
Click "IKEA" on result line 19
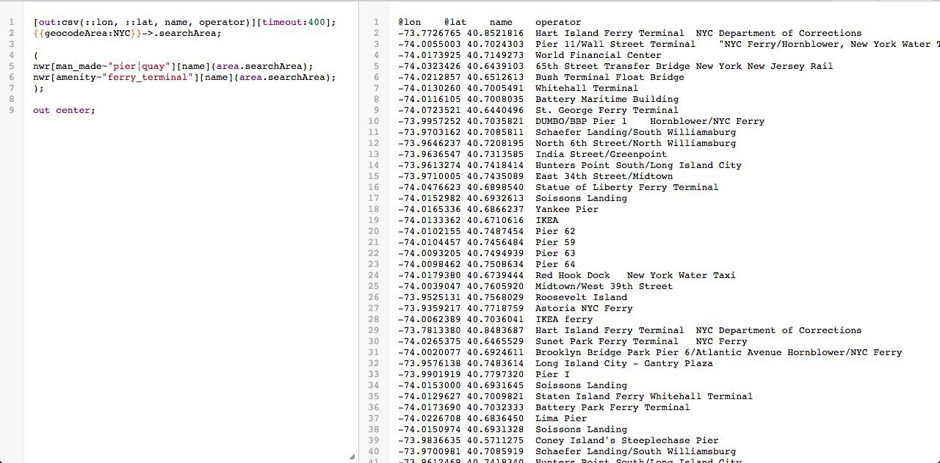[546, 220]
